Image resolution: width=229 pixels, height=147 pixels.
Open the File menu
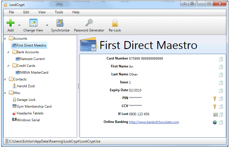pos(11,12)
